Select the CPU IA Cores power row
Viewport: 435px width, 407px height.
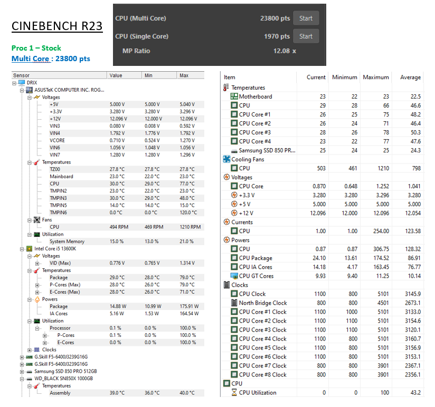coord(323,267)
